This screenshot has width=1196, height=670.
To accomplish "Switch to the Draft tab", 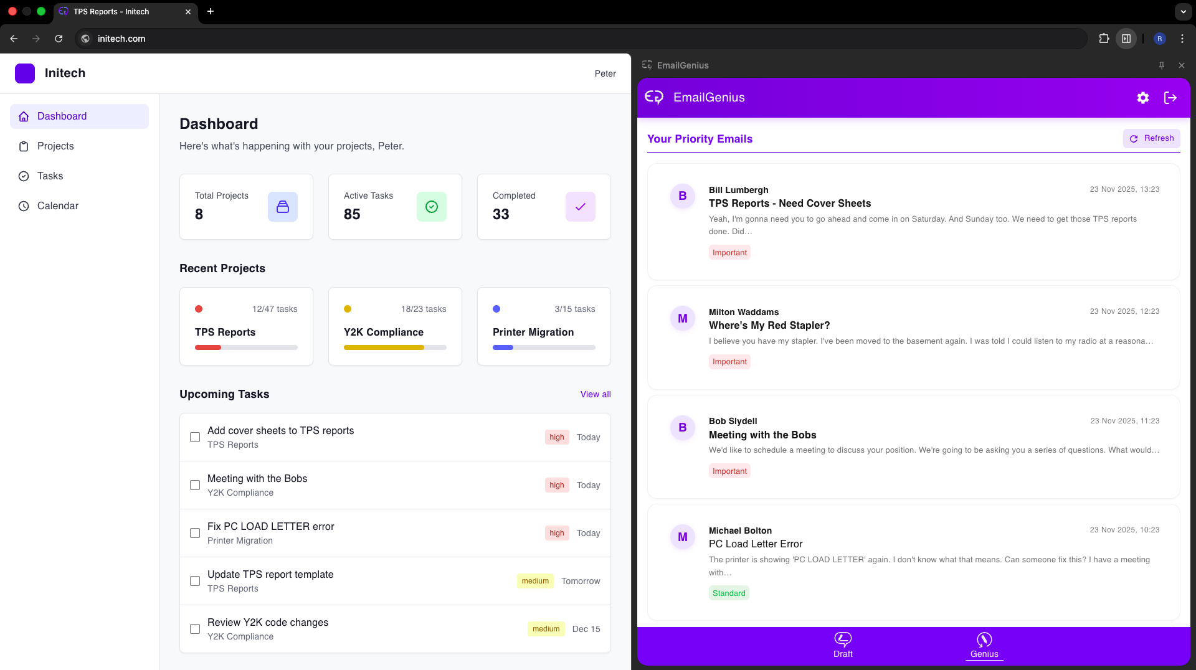I will (x=843, y=646).
